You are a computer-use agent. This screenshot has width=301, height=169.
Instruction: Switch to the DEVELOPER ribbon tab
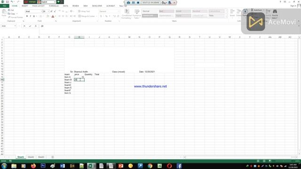[x=97, y=6]
